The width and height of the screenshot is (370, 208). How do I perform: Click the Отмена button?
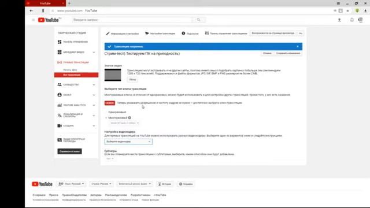tap(267, 53)
